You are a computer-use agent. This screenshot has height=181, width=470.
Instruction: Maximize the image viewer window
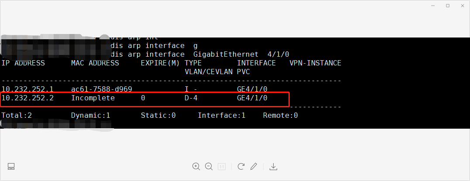447,6
